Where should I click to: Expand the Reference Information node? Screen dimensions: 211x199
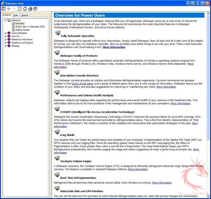click(x=5, y=39)
